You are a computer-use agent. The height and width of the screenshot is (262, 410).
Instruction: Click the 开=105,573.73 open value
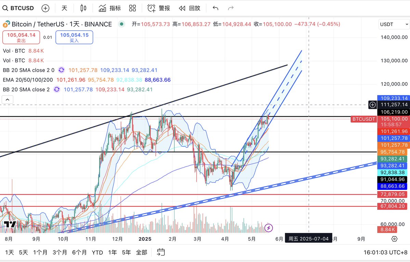(x=151, y=24)
